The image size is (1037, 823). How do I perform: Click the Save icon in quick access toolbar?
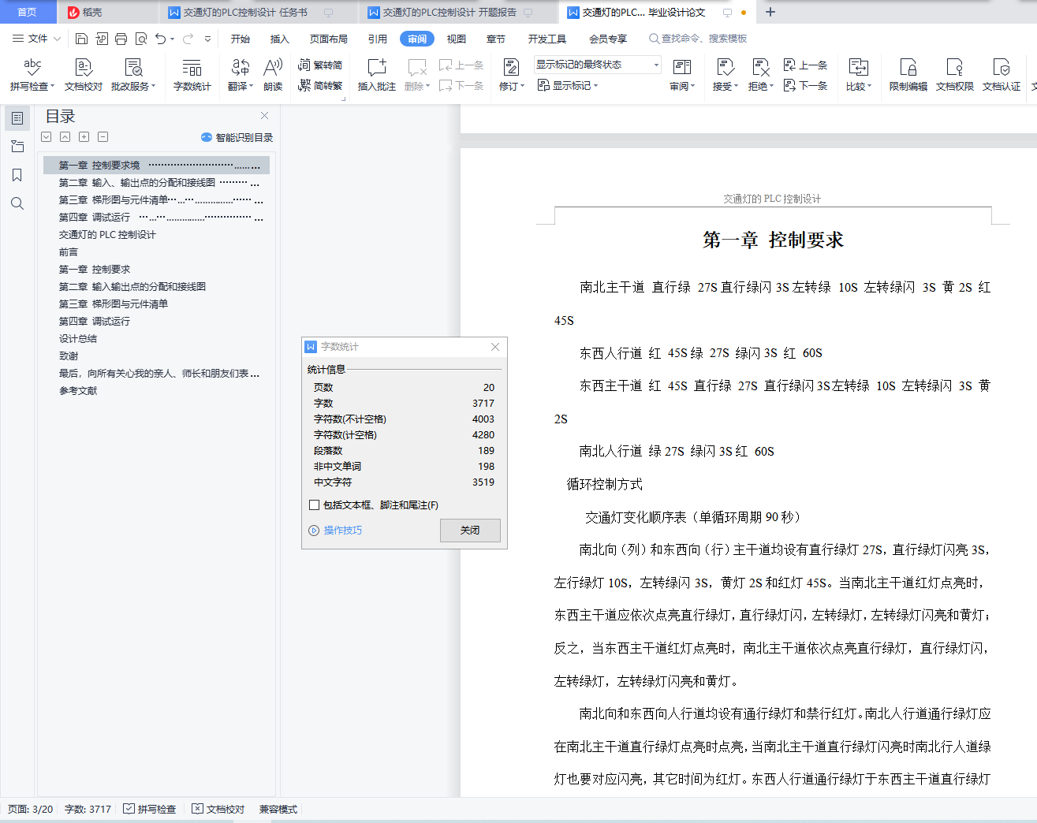click(81, 39)
